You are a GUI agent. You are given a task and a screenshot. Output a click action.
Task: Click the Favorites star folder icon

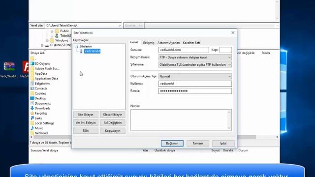click(32, 113)
